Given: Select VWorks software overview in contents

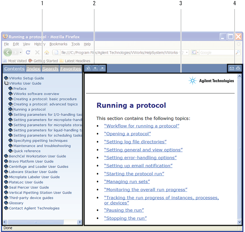Looking at the screenshot, I should [x=36, y=94].
